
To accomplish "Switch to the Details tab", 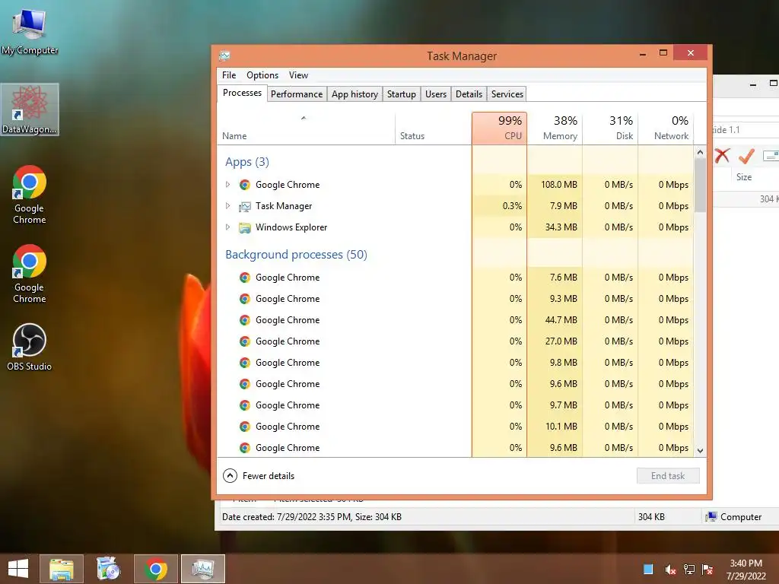I will tap(469, 94).
